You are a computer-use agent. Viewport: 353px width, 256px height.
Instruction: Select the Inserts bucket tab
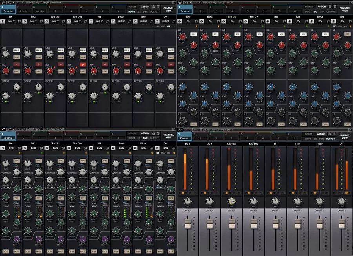click(24, 9)
